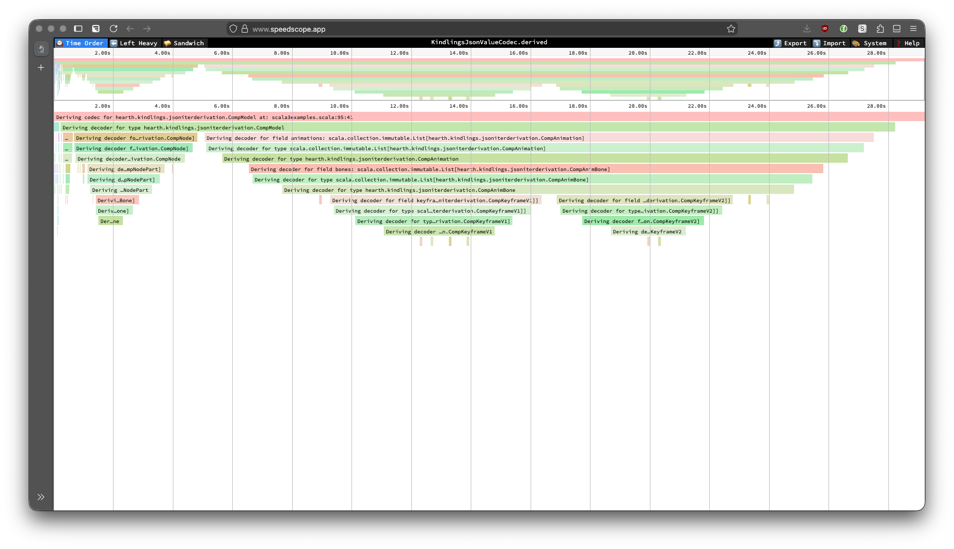The image size is (954, 549).
Task: Open a new tab with plus icon
Action: 41,68
